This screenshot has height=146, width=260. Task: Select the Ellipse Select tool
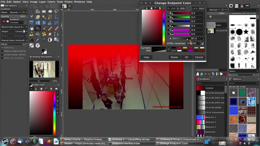click(50, 11)
